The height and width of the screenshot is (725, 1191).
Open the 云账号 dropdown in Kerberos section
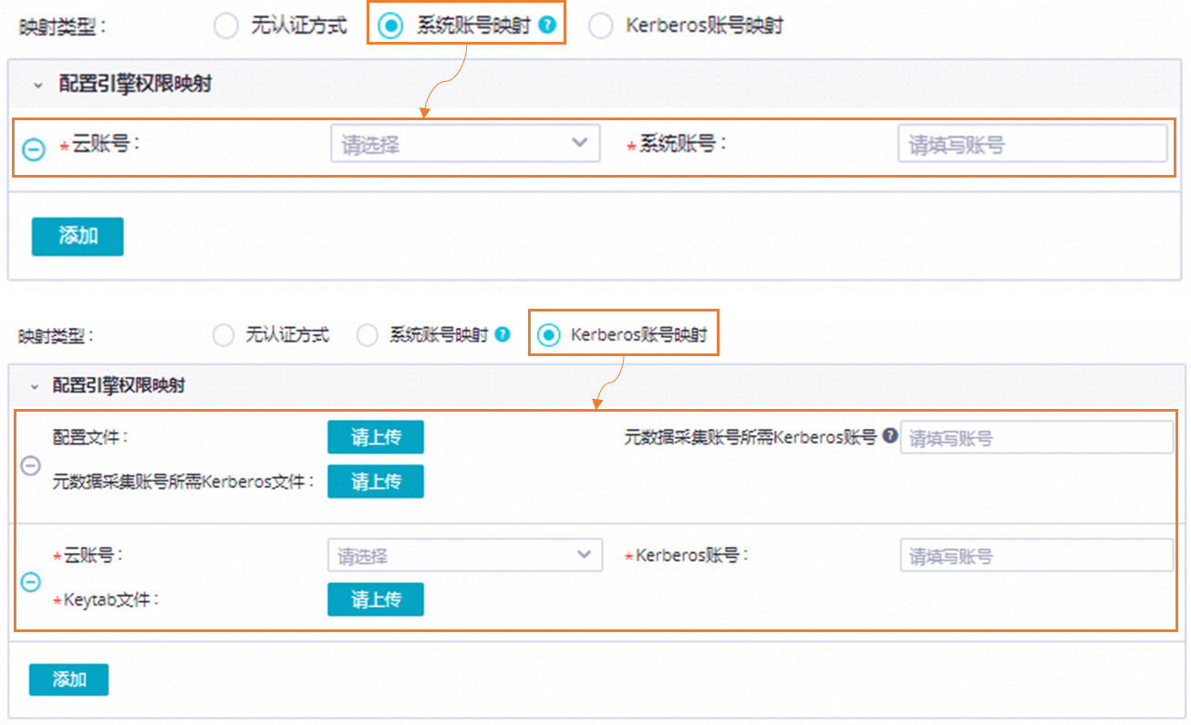click(465, 555)
